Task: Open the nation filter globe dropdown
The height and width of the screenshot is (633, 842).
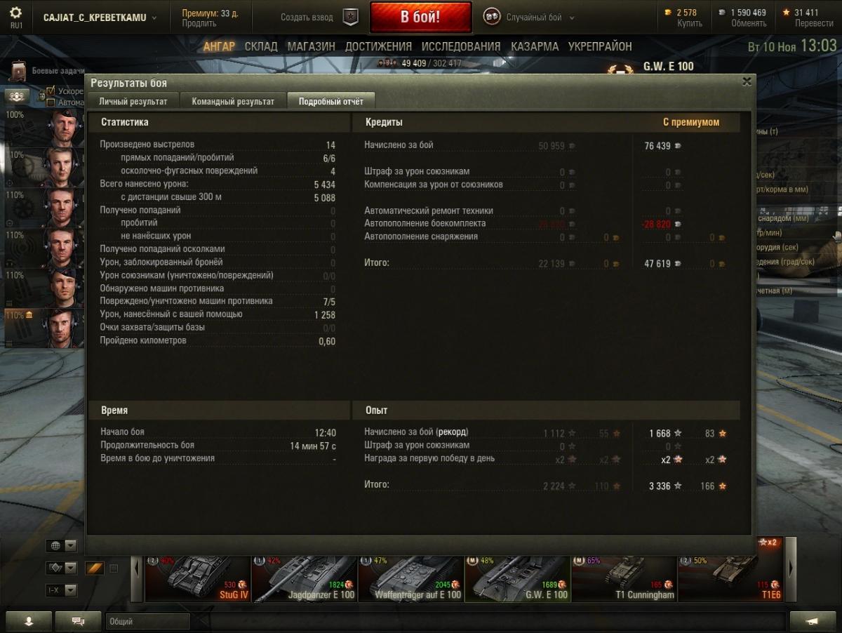Action: 61,546
